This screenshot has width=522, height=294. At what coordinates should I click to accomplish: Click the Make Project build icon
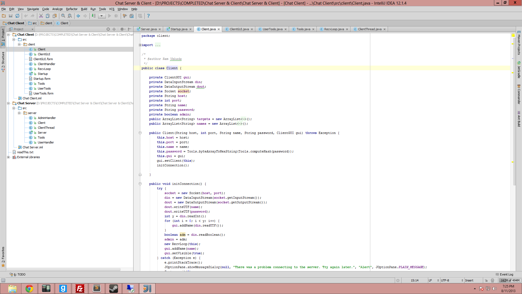(94, 16)
